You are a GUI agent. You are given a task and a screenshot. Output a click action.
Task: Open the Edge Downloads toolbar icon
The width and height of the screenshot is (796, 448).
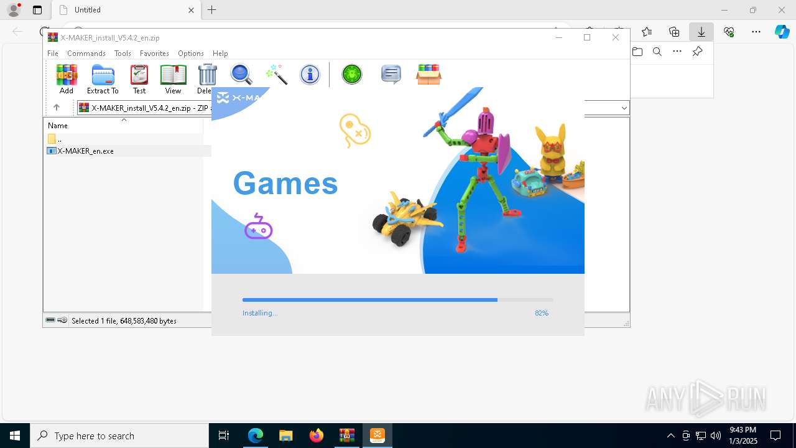701,32
